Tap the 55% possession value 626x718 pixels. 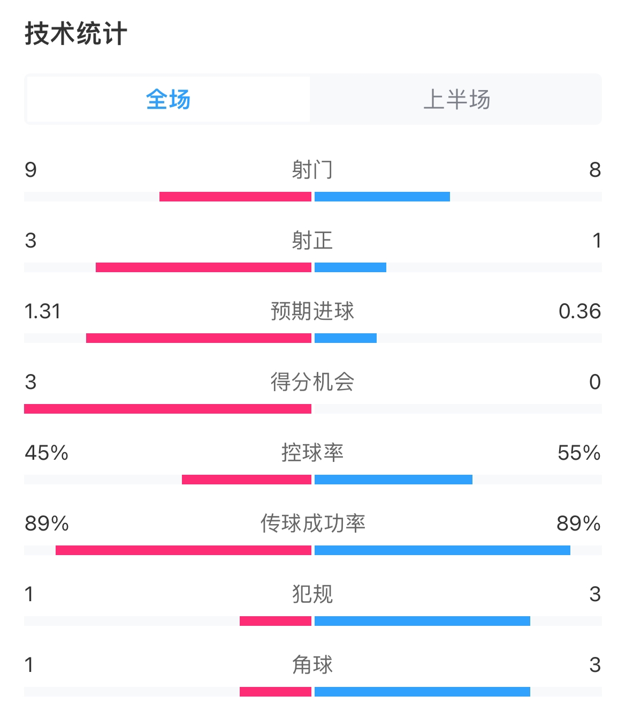[x=579, y=453]
